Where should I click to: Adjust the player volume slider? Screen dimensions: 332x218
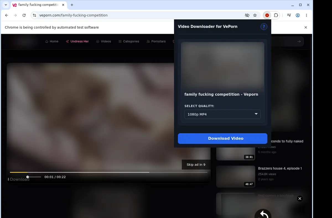34,177
